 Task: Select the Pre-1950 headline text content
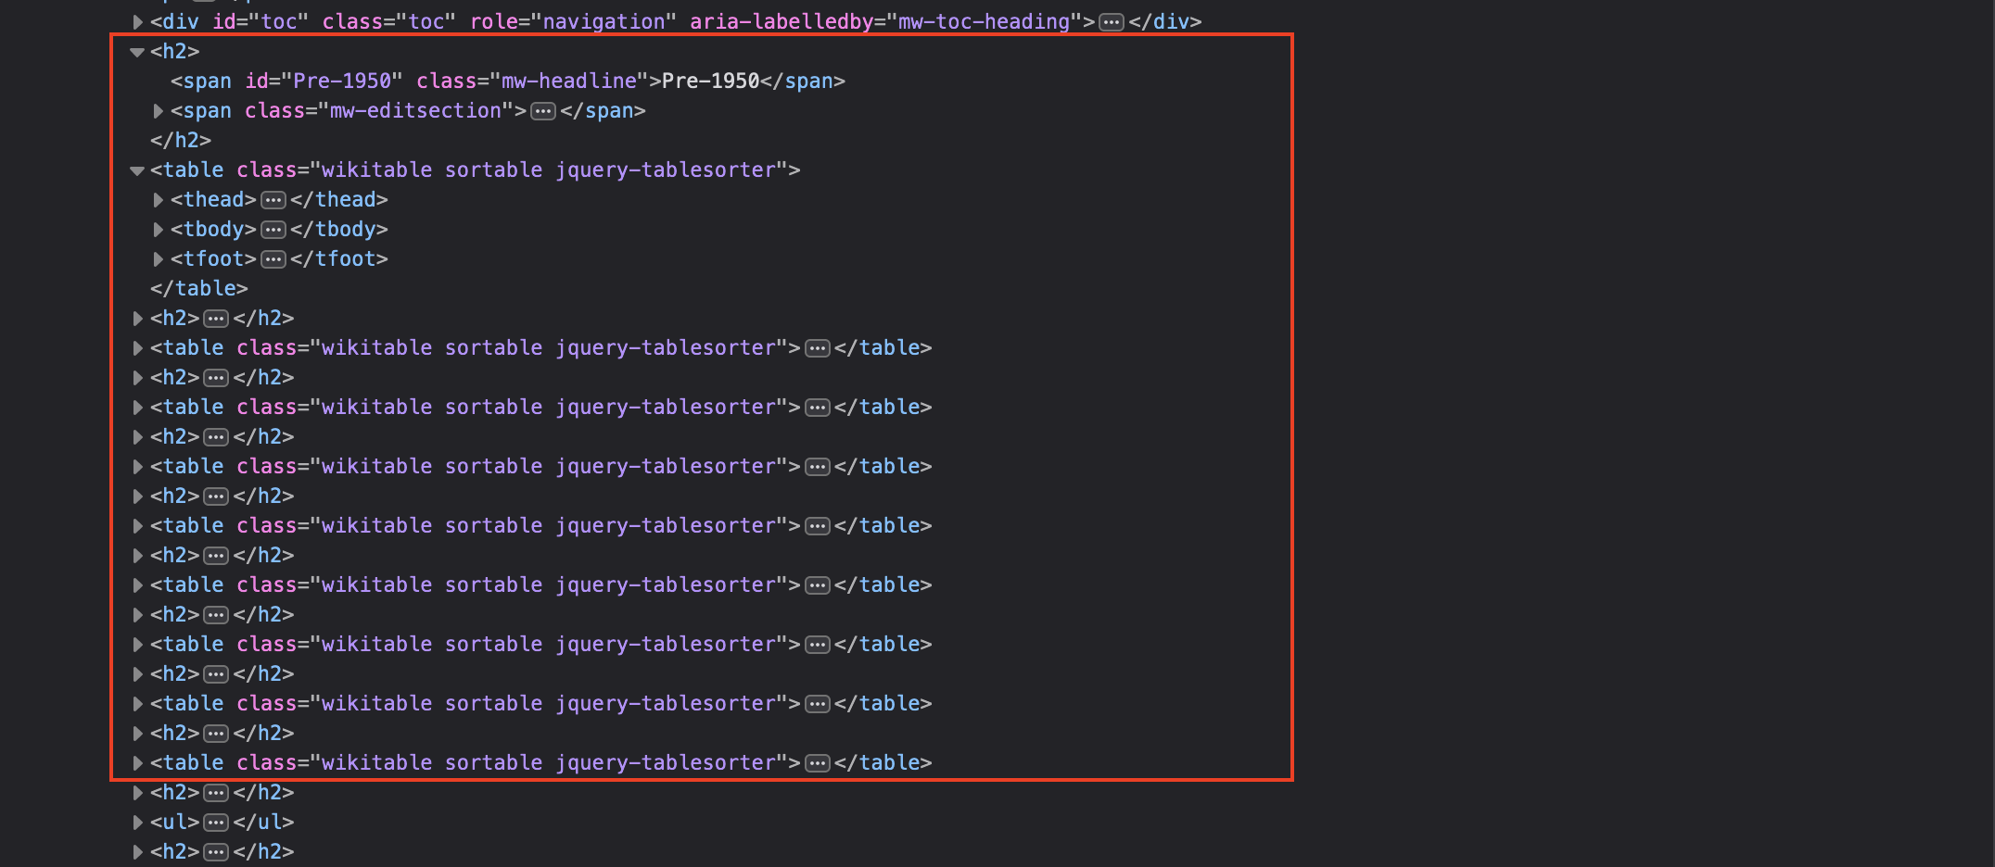(x=711, y=82)
